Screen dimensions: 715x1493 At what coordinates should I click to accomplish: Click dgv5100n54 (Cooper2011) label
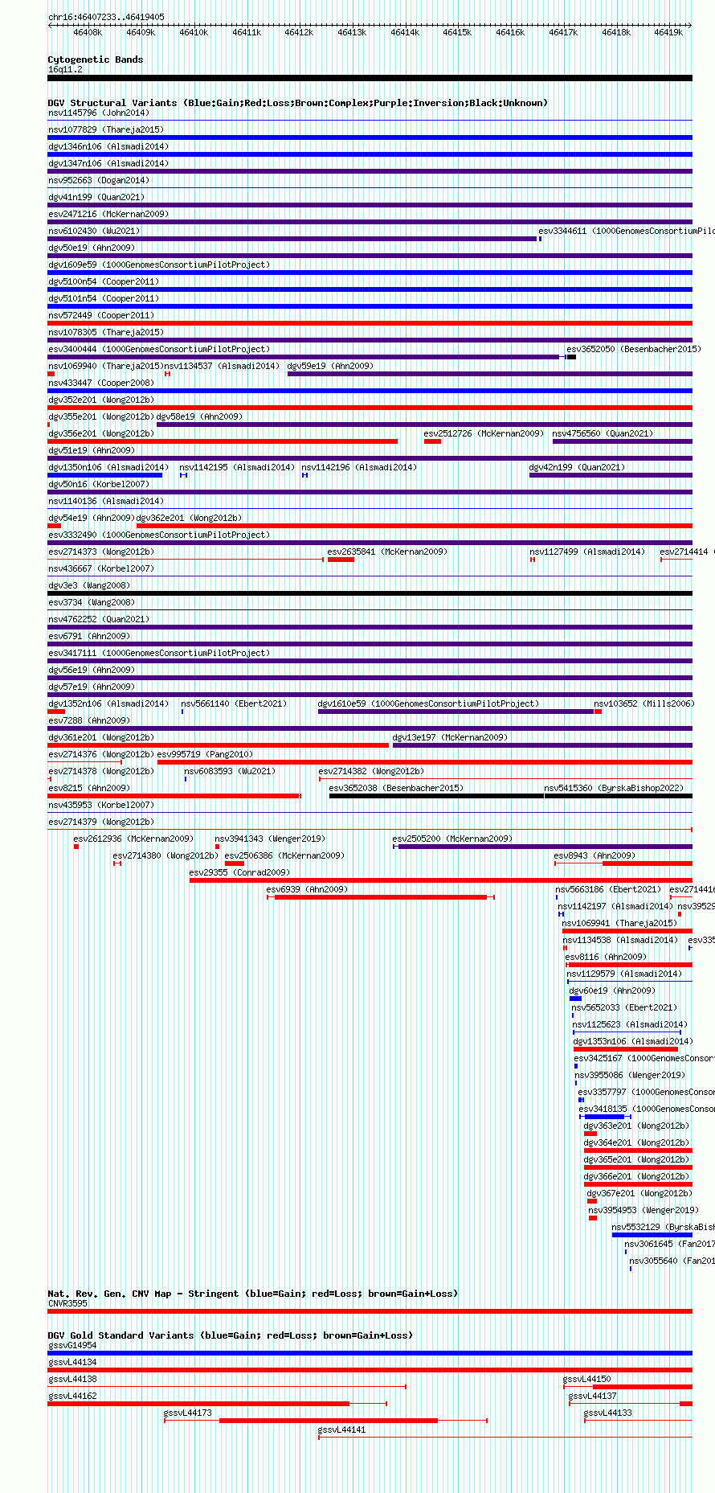[103, 281]
